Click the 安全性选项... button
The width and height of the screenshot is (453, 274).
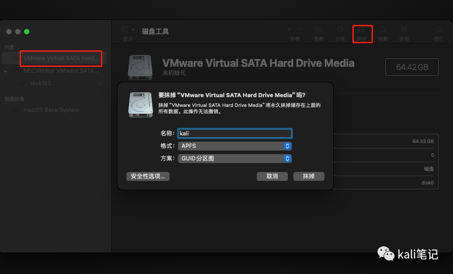point(148,176)
